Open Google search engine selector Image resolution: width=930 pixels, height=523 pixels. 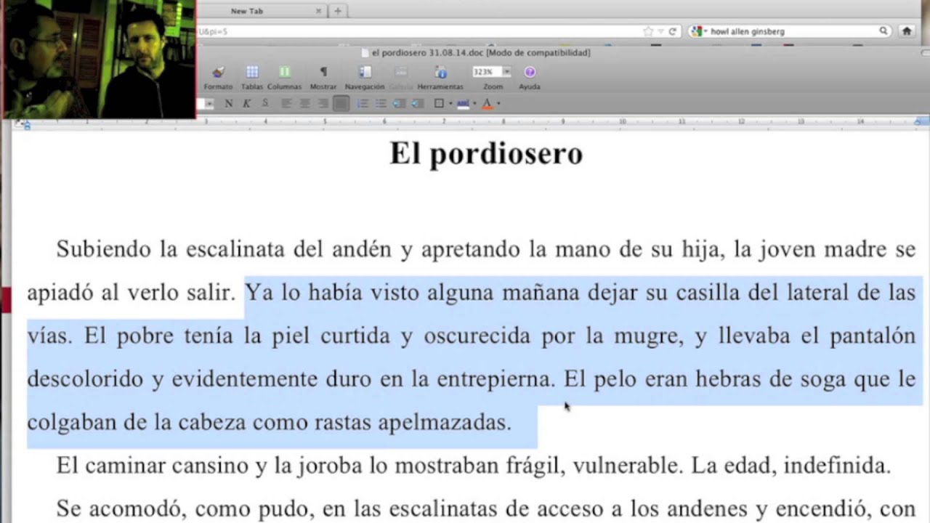tap(698, 31)
